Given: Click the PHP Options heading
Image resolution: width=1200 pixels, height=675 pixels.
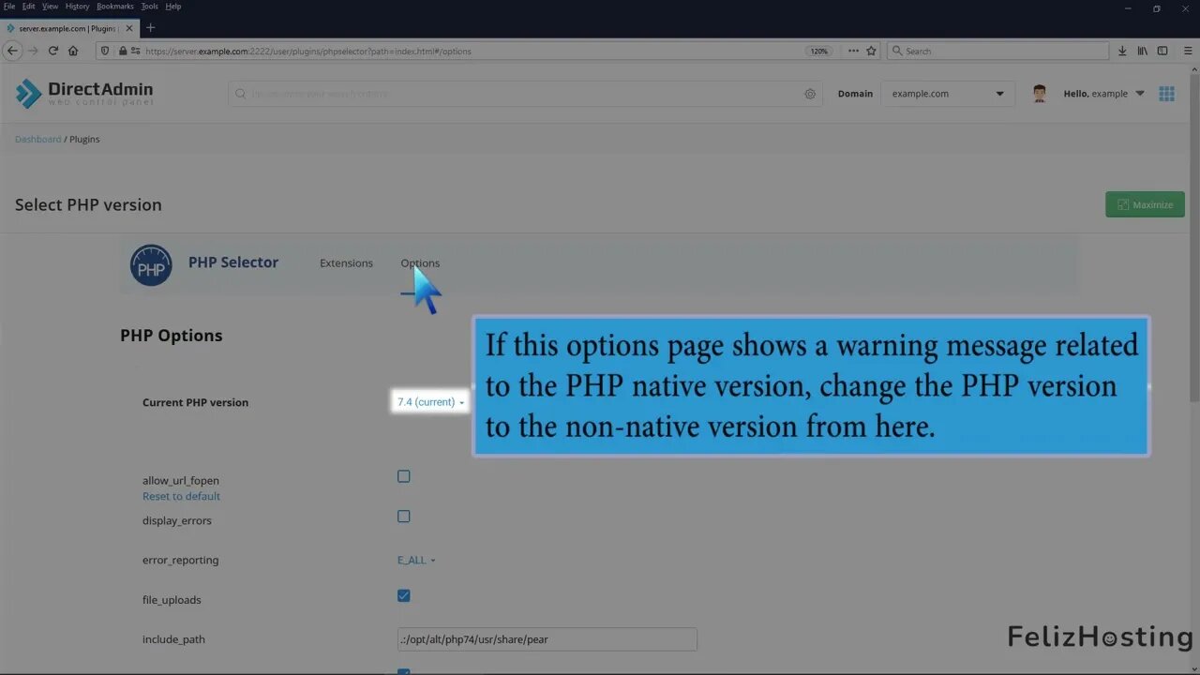Looking at the screenshot, I should coord(172,336).
